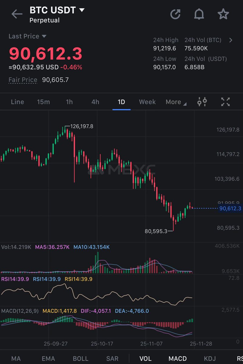Select the KDJ indicator
The width and height of the screenshot is (243, 364).
(x=210, y=358)
